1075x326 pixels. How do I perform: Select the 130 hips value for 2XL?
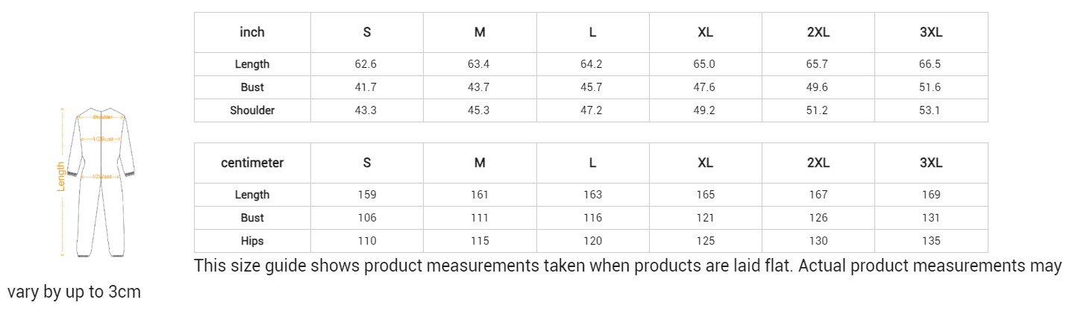tap(818, 241)
